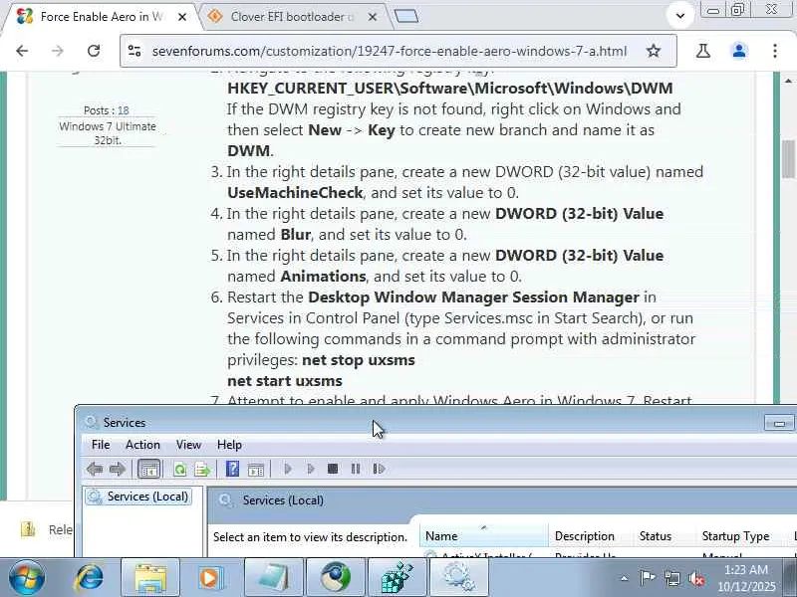Sort by Startup Type column
This screenshot has height=597, width=797.
[x=741, y=536]
